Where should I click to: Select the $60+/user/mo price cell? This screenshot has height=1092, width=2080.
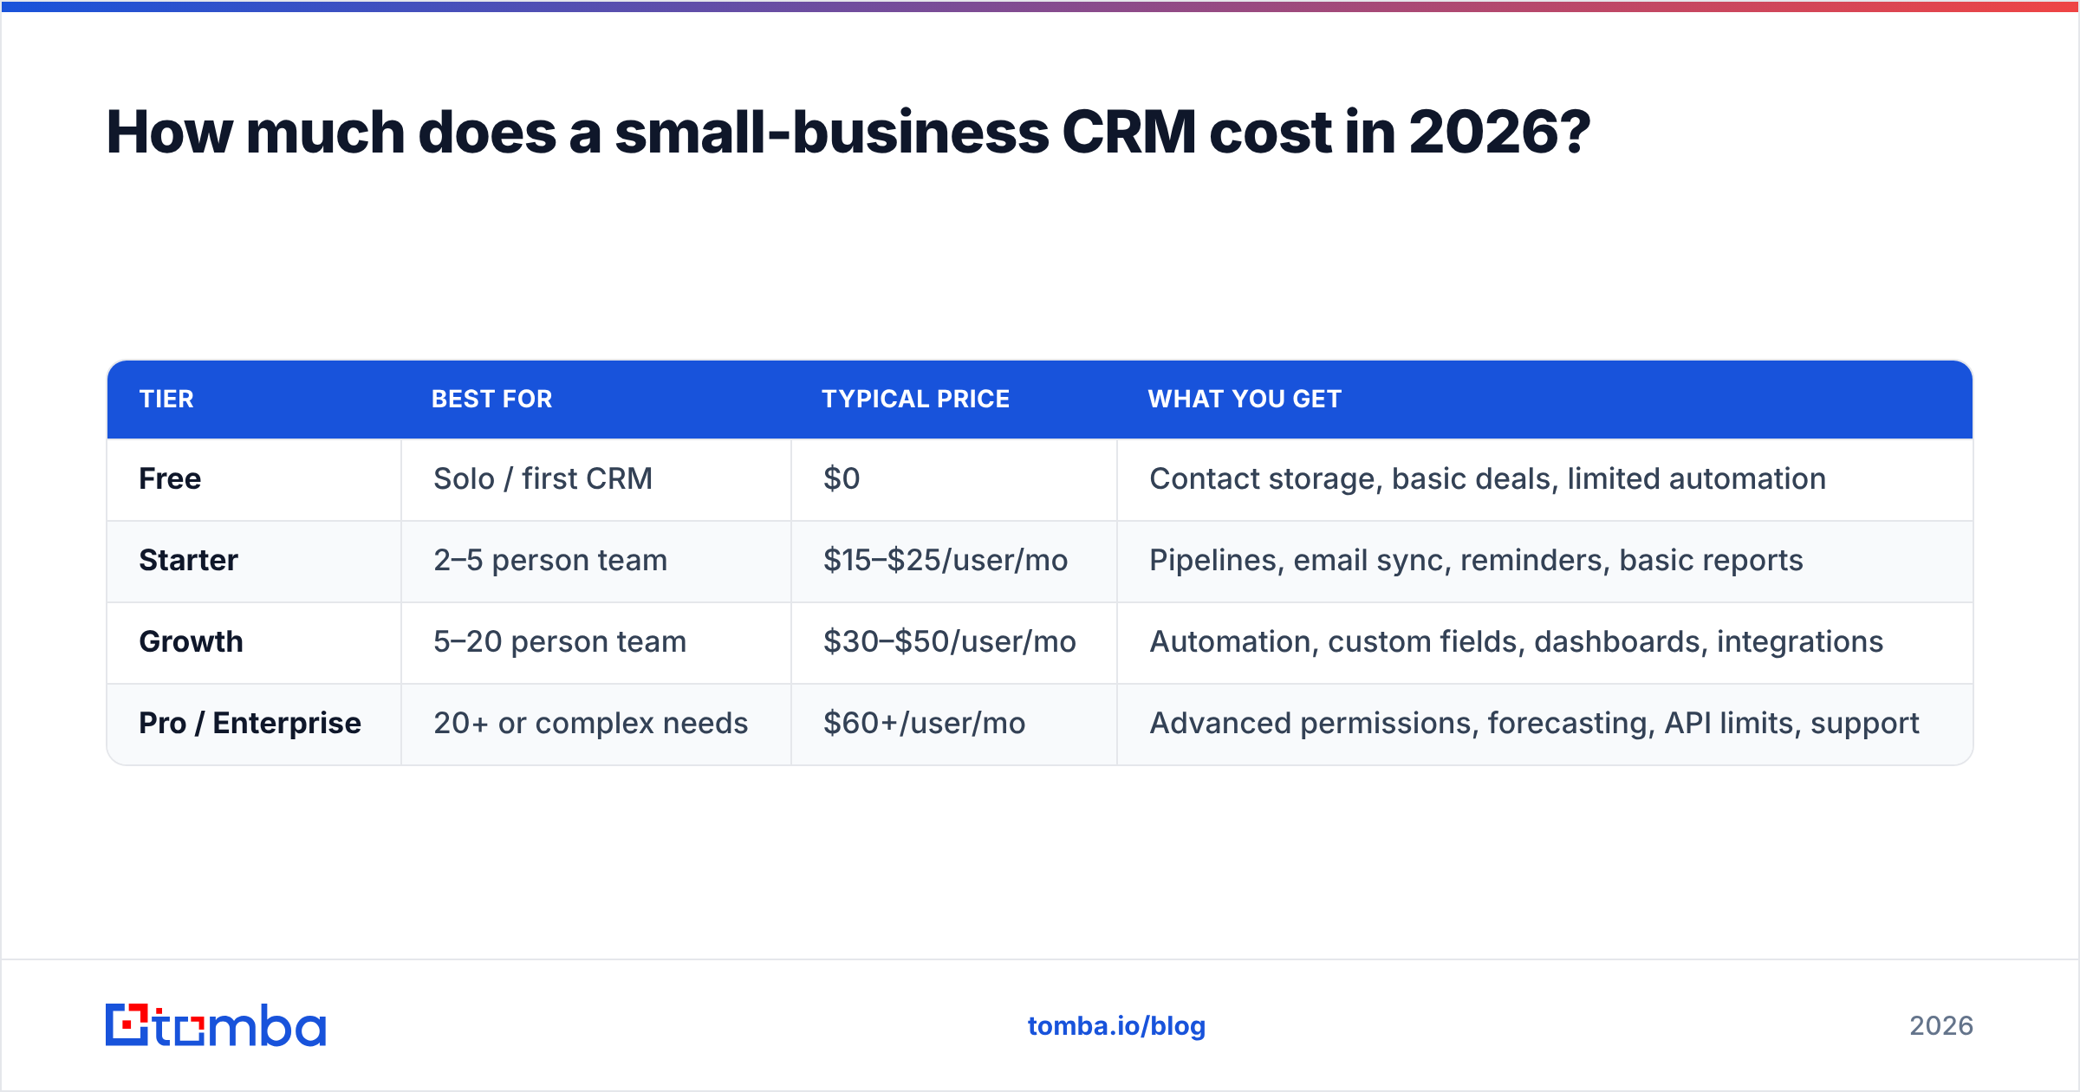pyautogui.click(x=954, y=724)
